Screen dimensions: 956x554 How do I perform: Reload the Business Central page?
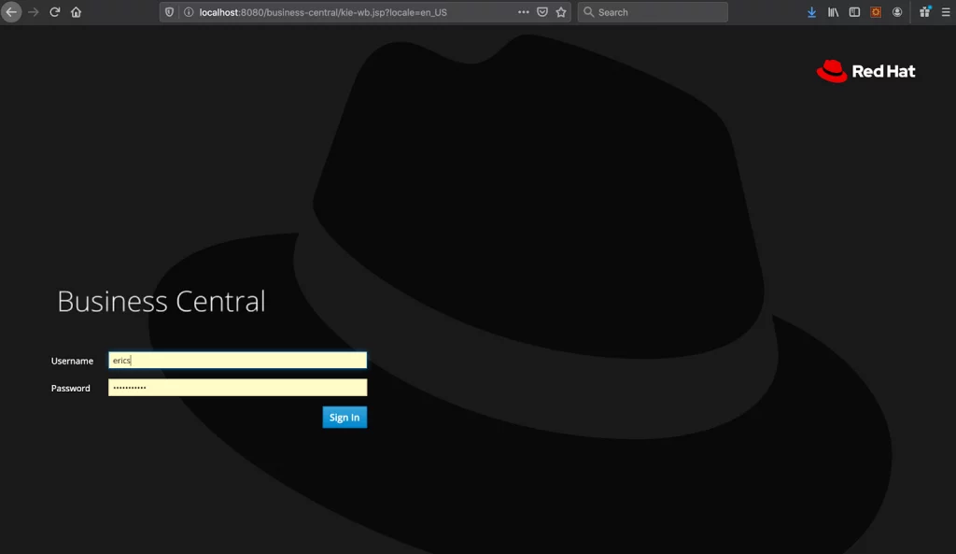coord(55,12)
